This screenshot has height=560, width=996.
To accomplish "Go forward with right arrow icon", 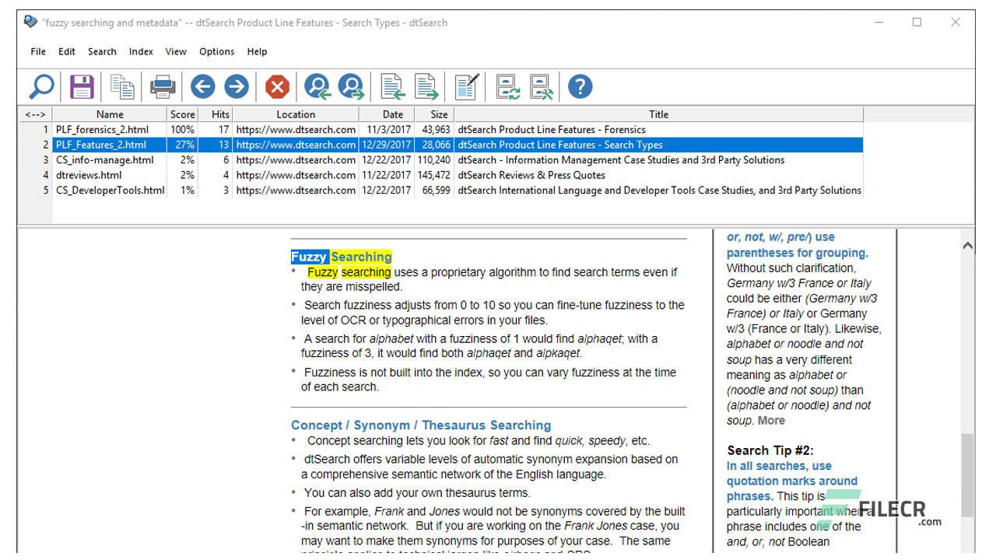I will pos(237,86).
